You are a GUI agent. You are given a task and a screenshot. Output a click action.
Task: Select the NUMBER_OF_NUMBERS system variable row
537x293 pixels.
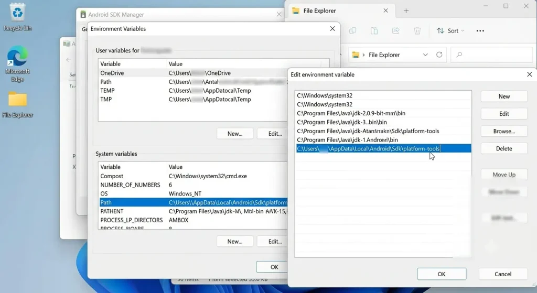click(192, 185)
